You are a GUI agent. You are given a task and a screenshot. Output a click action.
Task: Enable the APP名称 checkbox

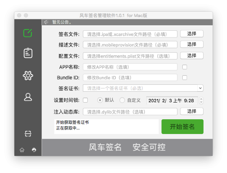[x=185, y=67]
